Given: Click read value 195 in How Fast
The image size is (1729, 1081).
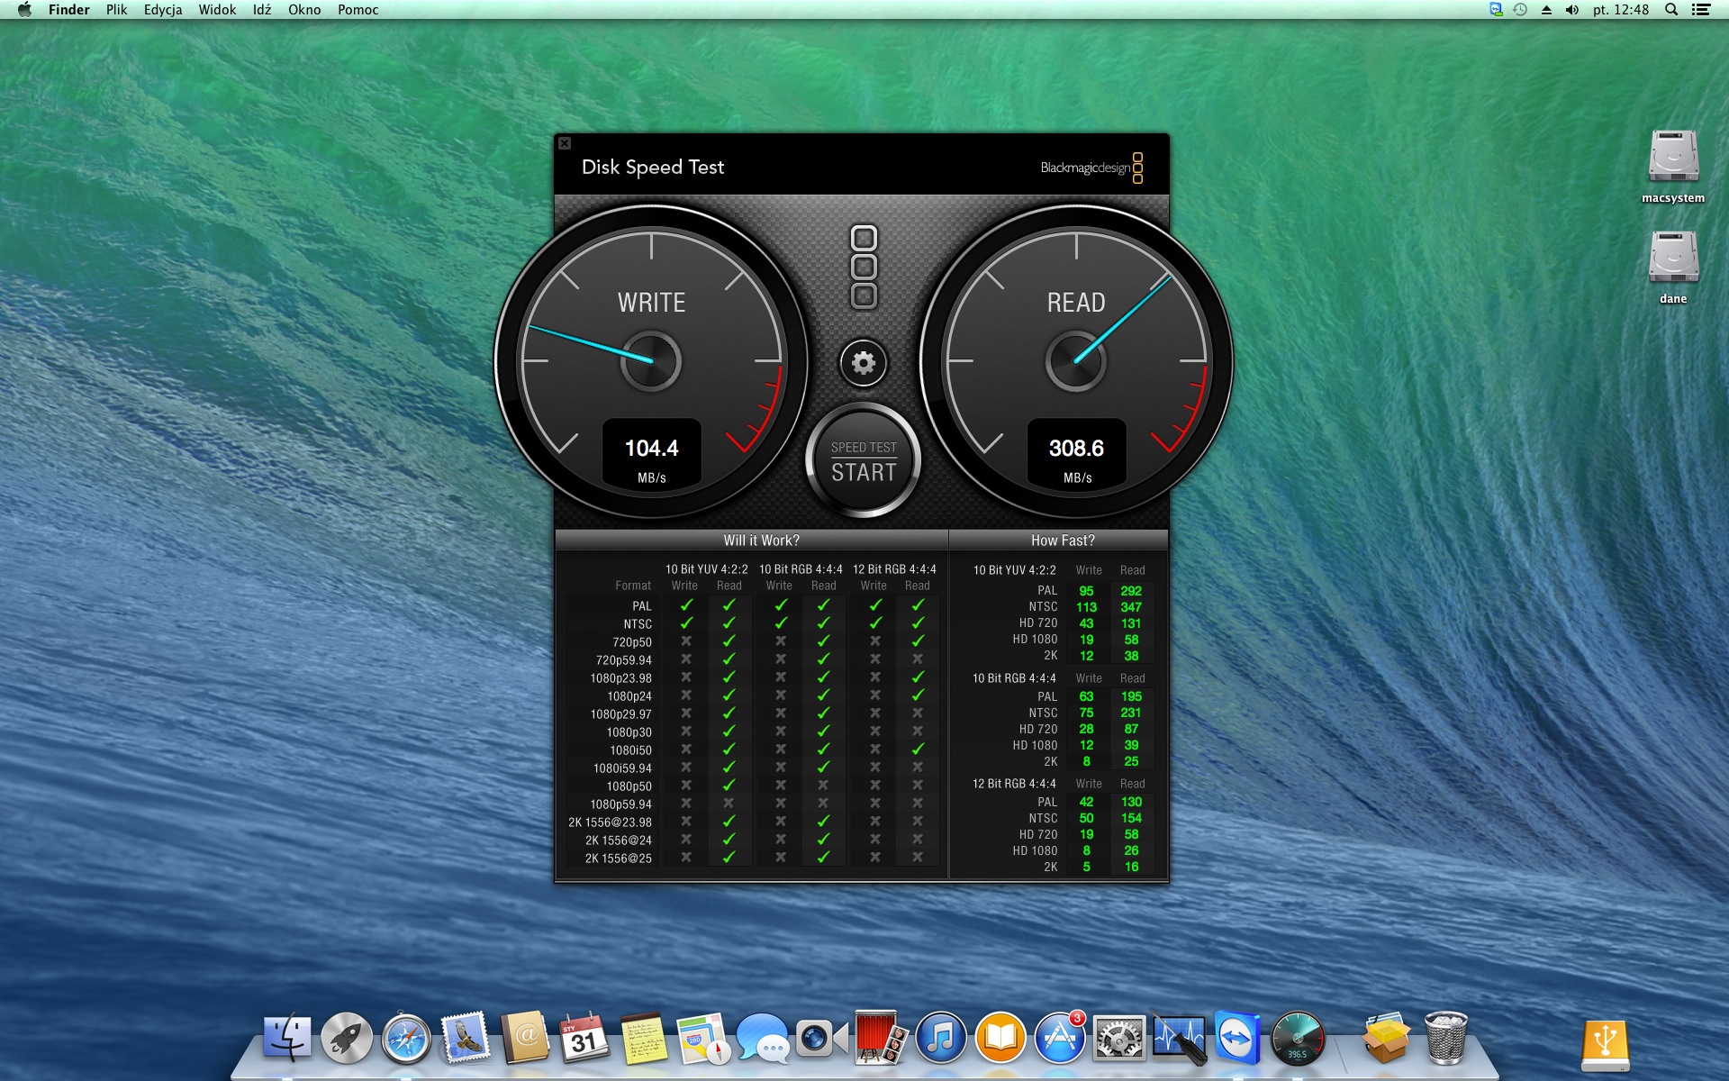Looking at the screenshot, I should (x=1131, y=696).
